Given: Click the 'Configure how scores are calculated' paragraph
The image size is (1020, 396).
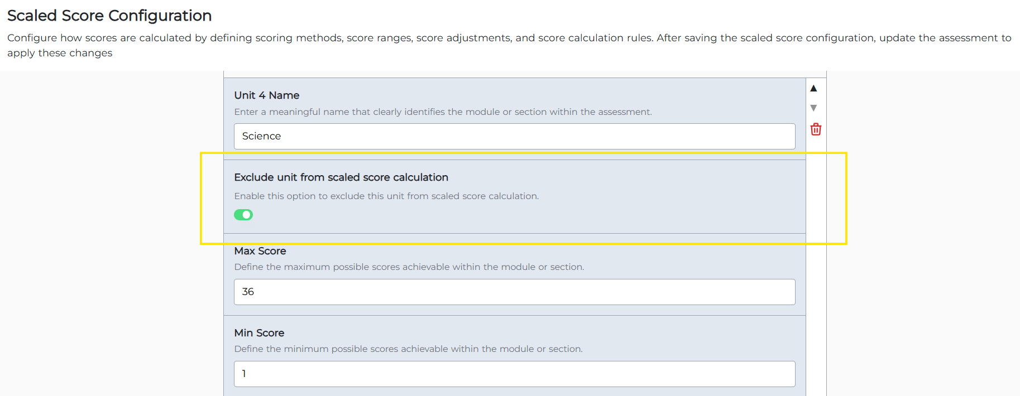Looking at the screenshot, I should pyautogui.click(x=509, y=45).
